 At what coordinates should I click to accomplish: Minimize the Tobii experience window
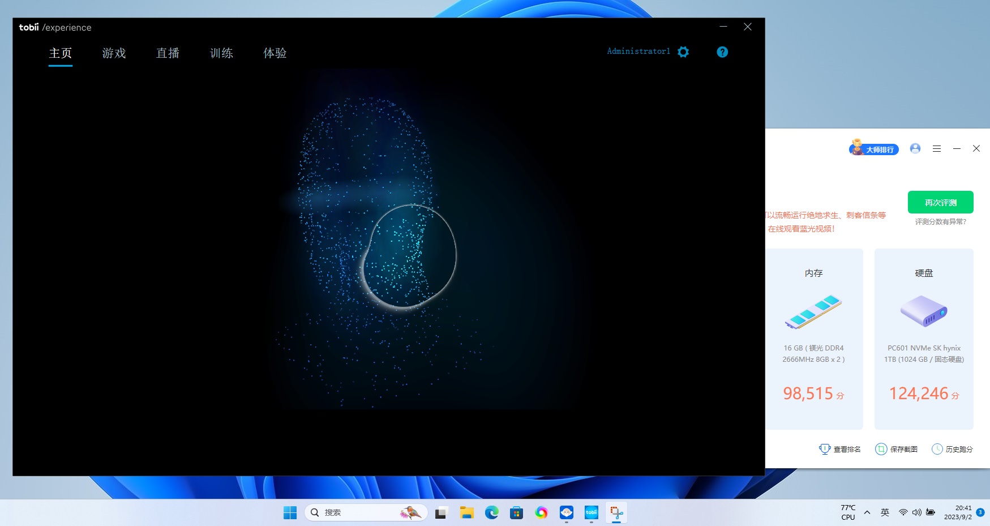pyautogui.click(x=723, y=27)
